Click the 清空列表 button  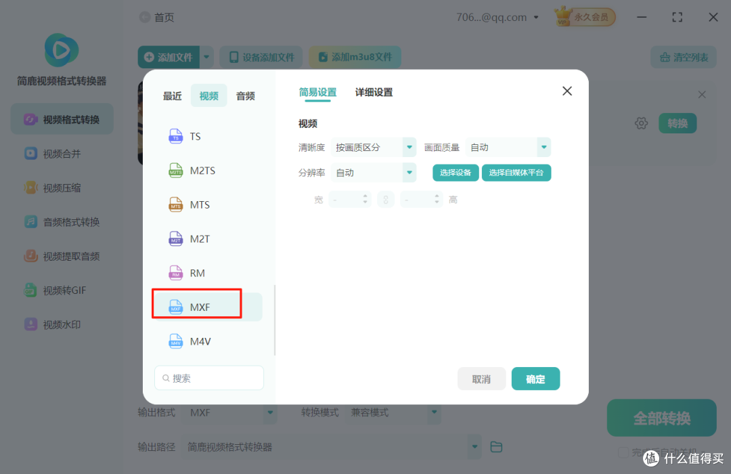click(x=684, y=58)
